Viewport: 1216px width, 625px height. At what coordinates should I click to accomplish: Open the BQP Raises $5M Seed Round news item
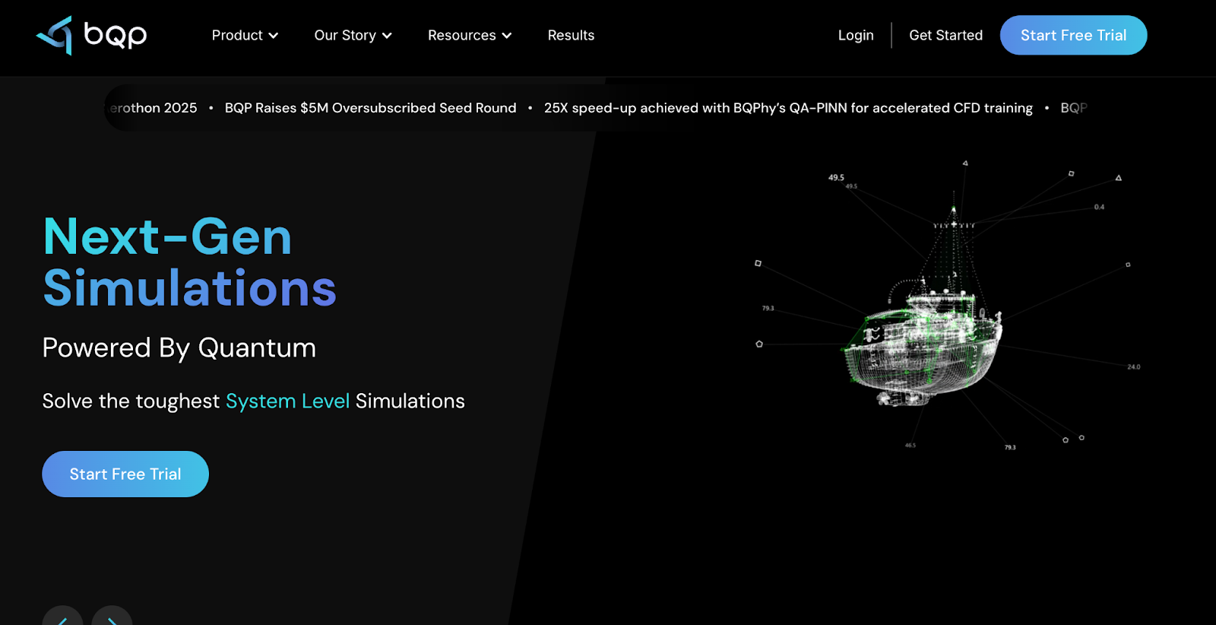tap(370, 108)
